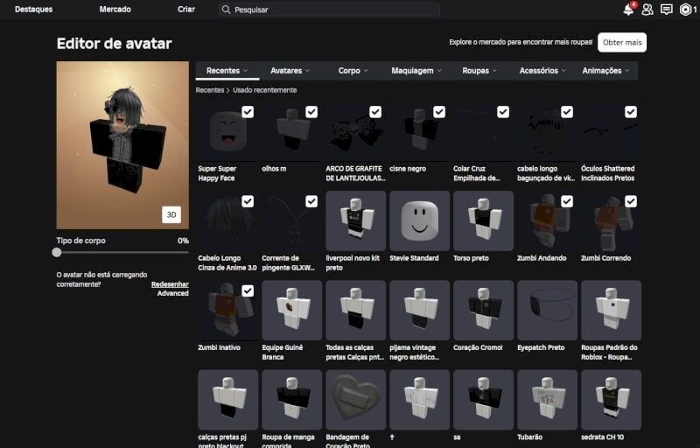700x448 pixels.
Task: Open the notifications bell icon
Action: (x=628, y=10)
